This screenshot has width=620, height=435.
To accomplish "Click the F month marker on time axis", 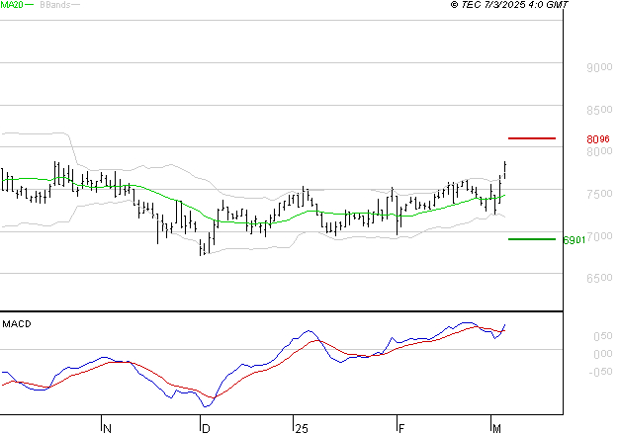I will coord(401,429).
